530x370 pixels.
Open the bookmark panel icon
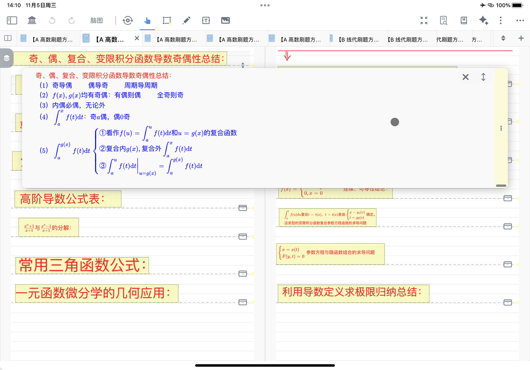tap(464, 21)
